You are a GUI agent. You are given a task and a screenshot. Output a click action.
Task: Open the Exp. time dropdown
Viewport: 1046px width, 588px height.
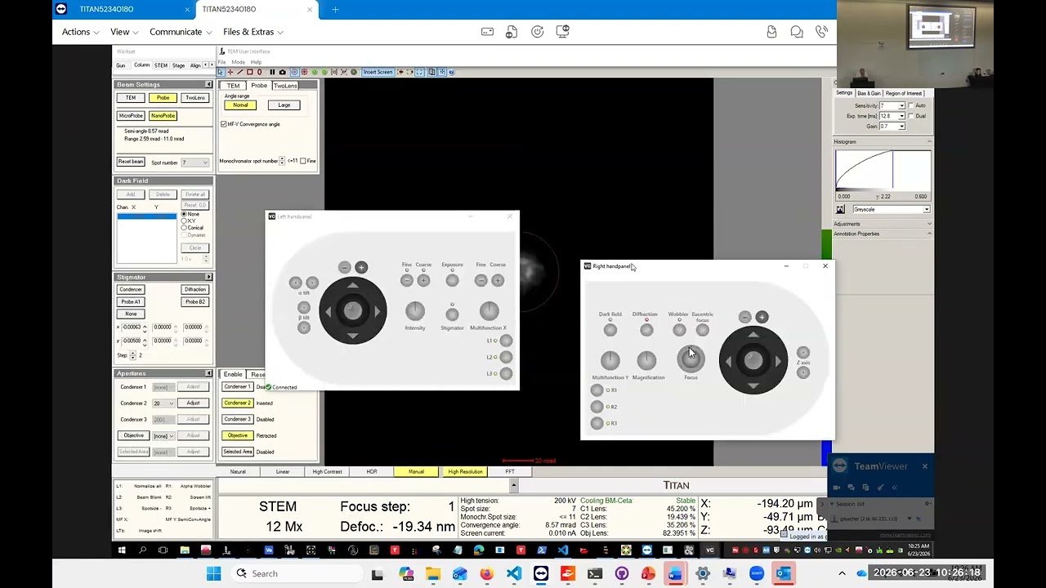pyautogui.click(x=892, y=116)
